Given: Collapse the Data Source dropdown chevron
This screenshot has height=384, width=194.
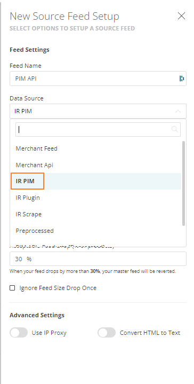Looking at the screenshot, I should click(178, 111).
